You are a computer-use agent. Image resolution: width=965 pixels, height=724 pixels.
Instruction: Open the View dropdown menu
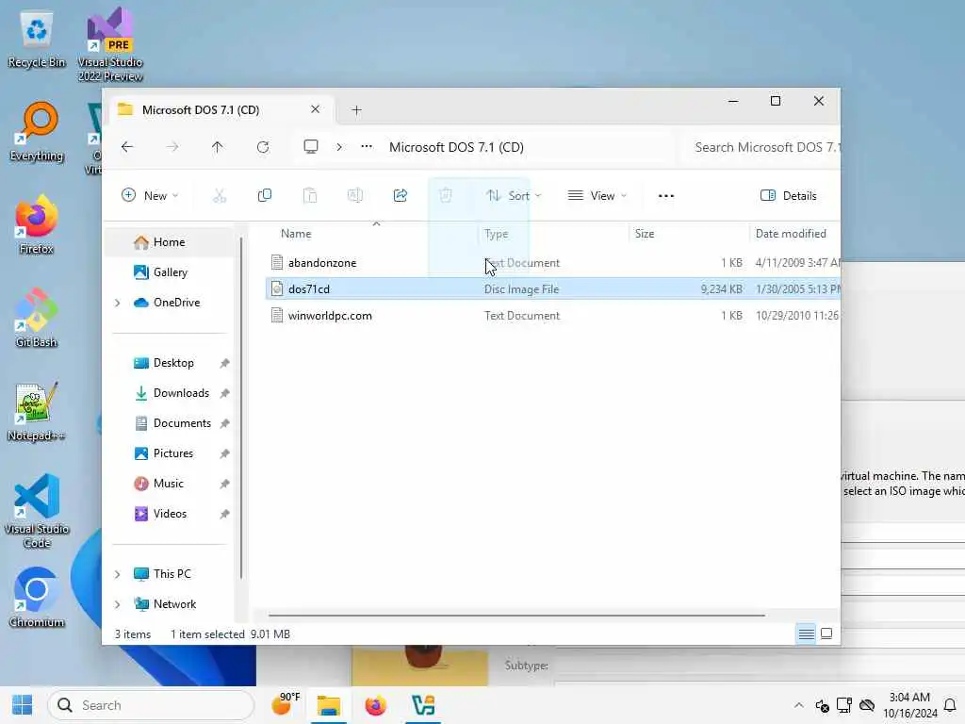pyautogui.click(x=597, y=196)
